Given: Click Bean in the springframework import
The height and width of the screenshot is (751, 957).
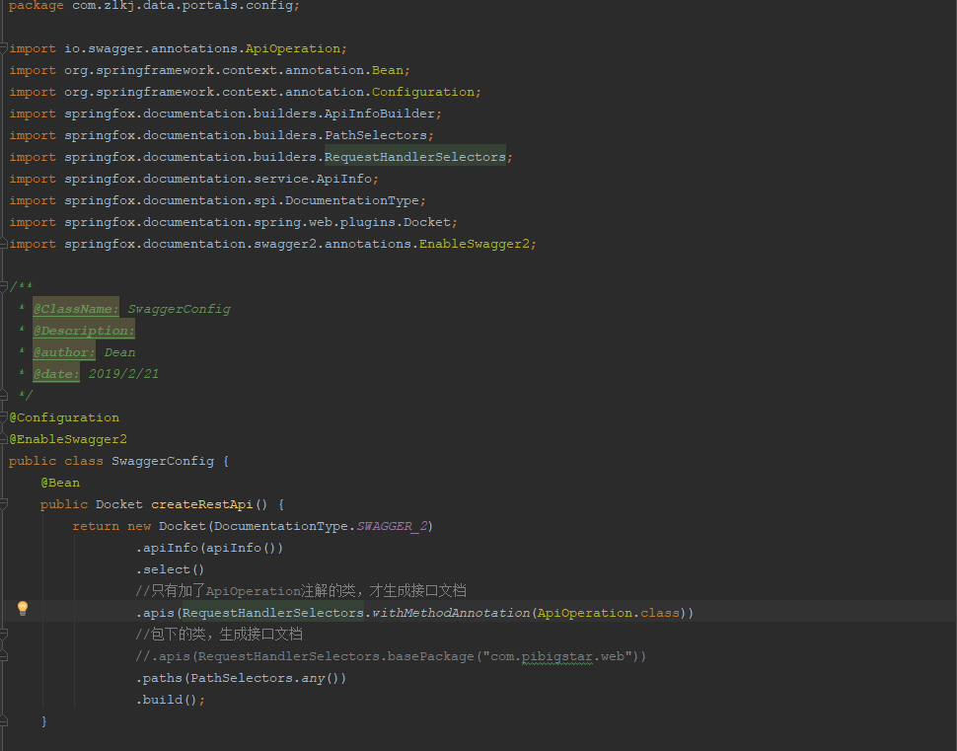Looking at the screenshot, I should [x=388, y=70].
